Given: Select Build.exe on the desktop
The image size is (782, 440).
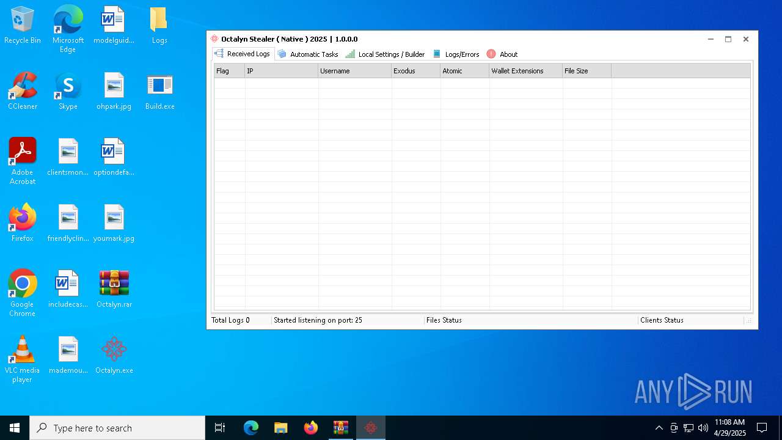Looking at the screenshot, I should (159, 92).
